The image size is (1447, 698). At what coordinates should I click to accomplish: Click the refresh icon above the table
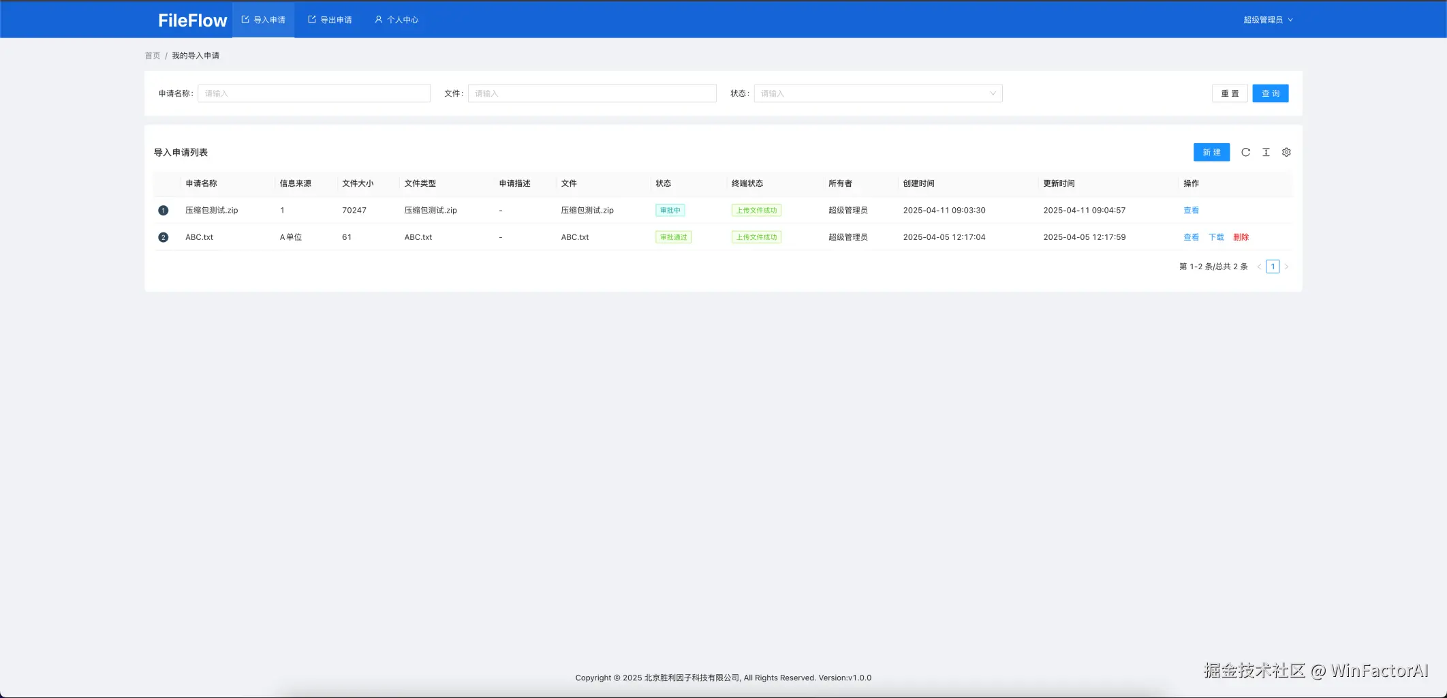1245,152
